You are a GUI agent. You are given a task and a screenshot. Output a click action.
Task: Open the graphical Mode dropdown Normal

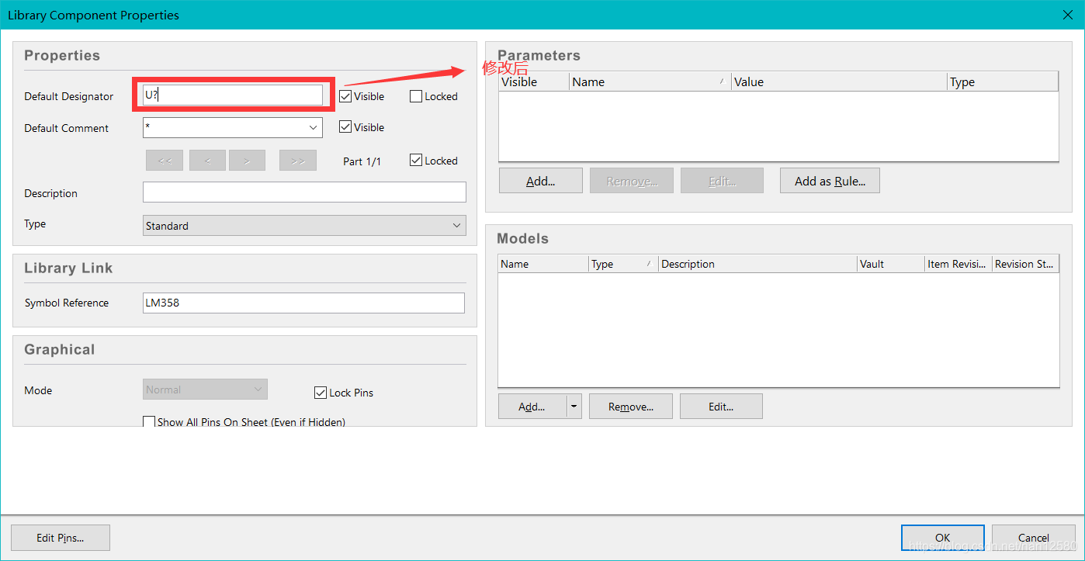click(205, 390)
